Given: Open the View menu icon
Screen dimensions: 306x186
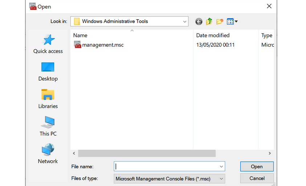Looking at the screenshot, I should (x=230, y=21).
